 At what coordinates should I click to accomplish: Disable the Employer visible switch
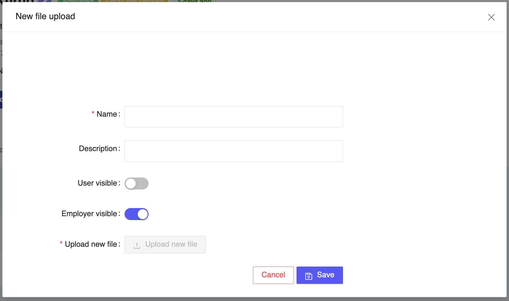pyautogui.click(x=137, y=214)
